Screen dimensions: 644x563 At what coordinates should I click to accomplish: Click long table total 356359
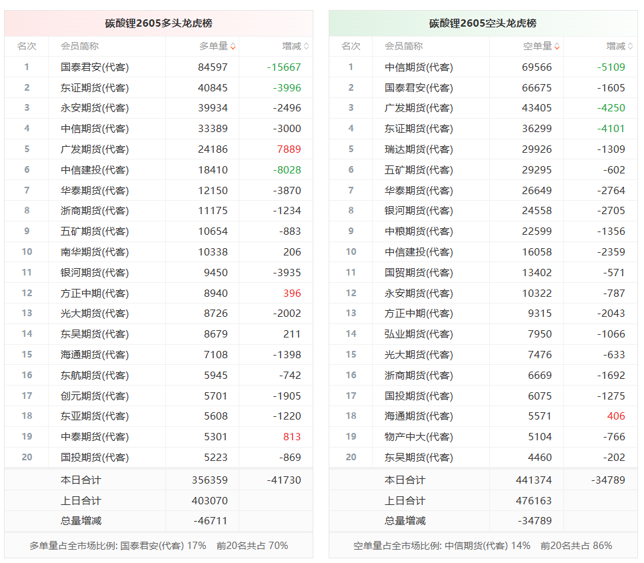[x=210, y=480]
